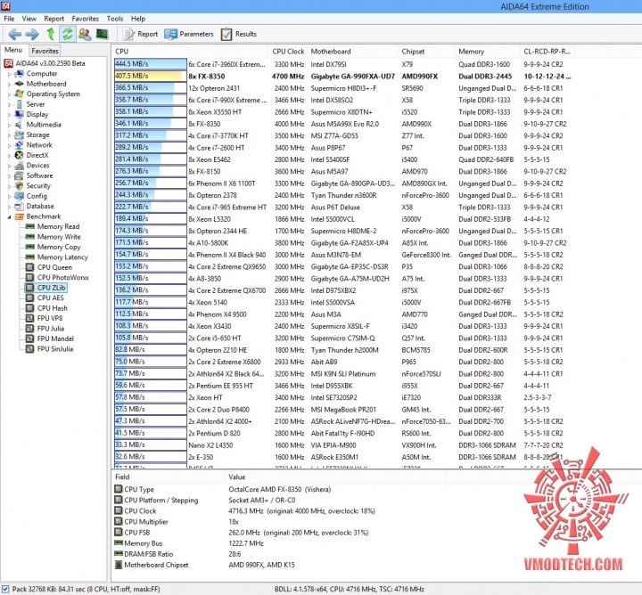Open the Memory Latency benchmark

[62, 257]
